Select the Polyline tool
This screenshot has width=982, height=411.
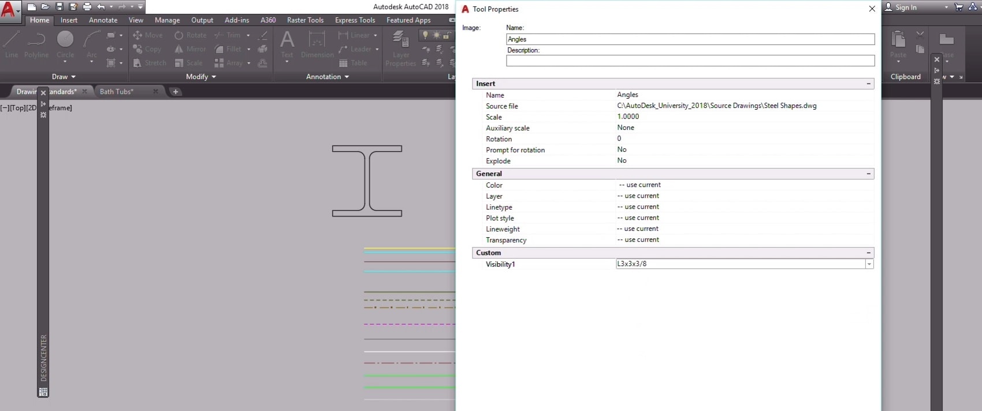[36, 44]
